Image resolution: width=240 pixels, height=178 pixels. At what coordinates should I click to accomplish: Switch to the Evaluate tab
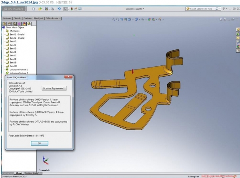(27, 18)
